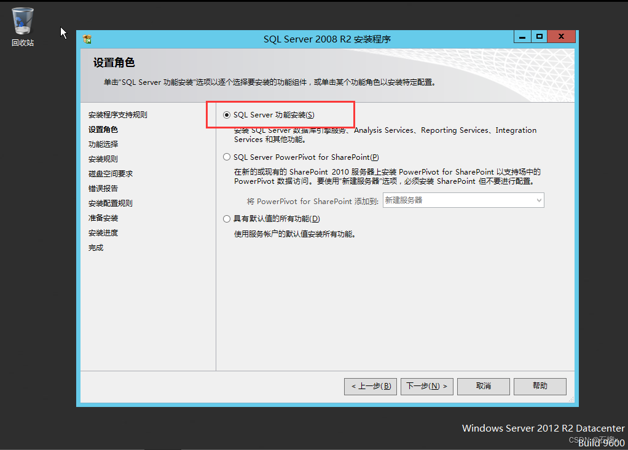
Task: Select SQL Server PowerPivot for SharePoint option
Action: 227,157
